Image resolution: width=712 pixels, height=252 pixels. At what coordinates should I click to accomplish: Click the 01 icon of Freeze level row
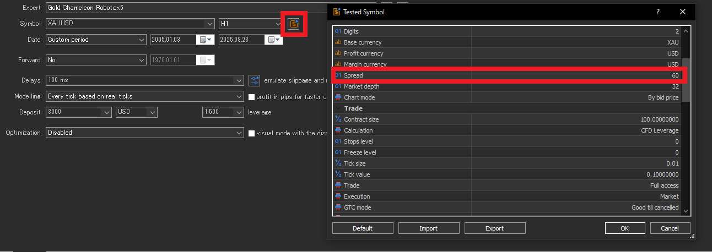[x=338, y=152]
